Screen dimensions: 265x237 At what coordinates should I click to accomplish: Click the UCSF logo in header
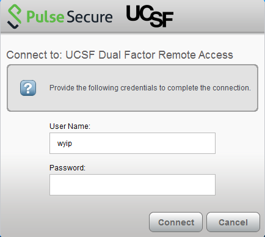click(150, 16)
